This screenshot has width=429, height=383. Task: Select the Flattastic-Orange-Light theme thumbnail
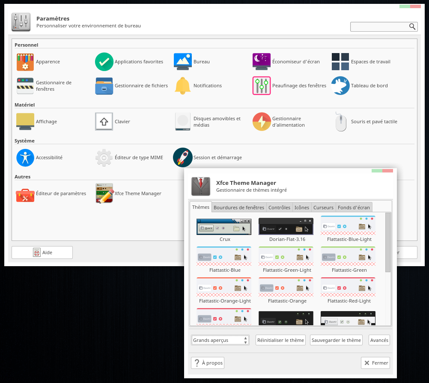[224, 288]
